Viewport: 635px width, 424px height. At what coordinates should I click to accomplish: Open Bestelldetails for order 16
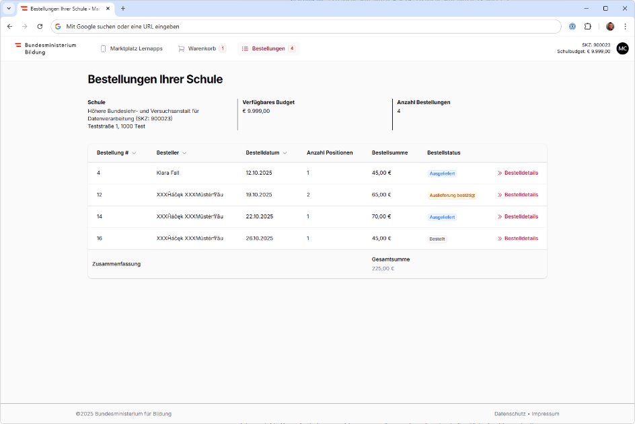[x=517, y=239]
